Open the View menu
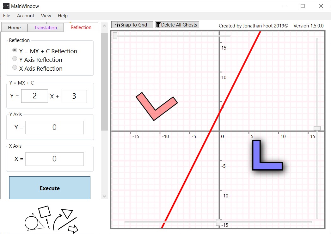 [46, 16]
